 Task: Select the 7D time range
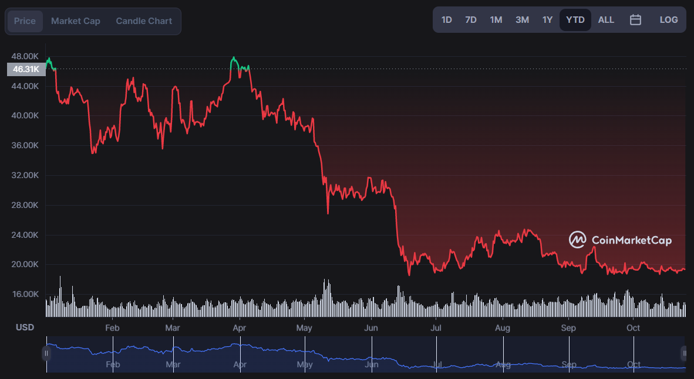click(470, 20)
